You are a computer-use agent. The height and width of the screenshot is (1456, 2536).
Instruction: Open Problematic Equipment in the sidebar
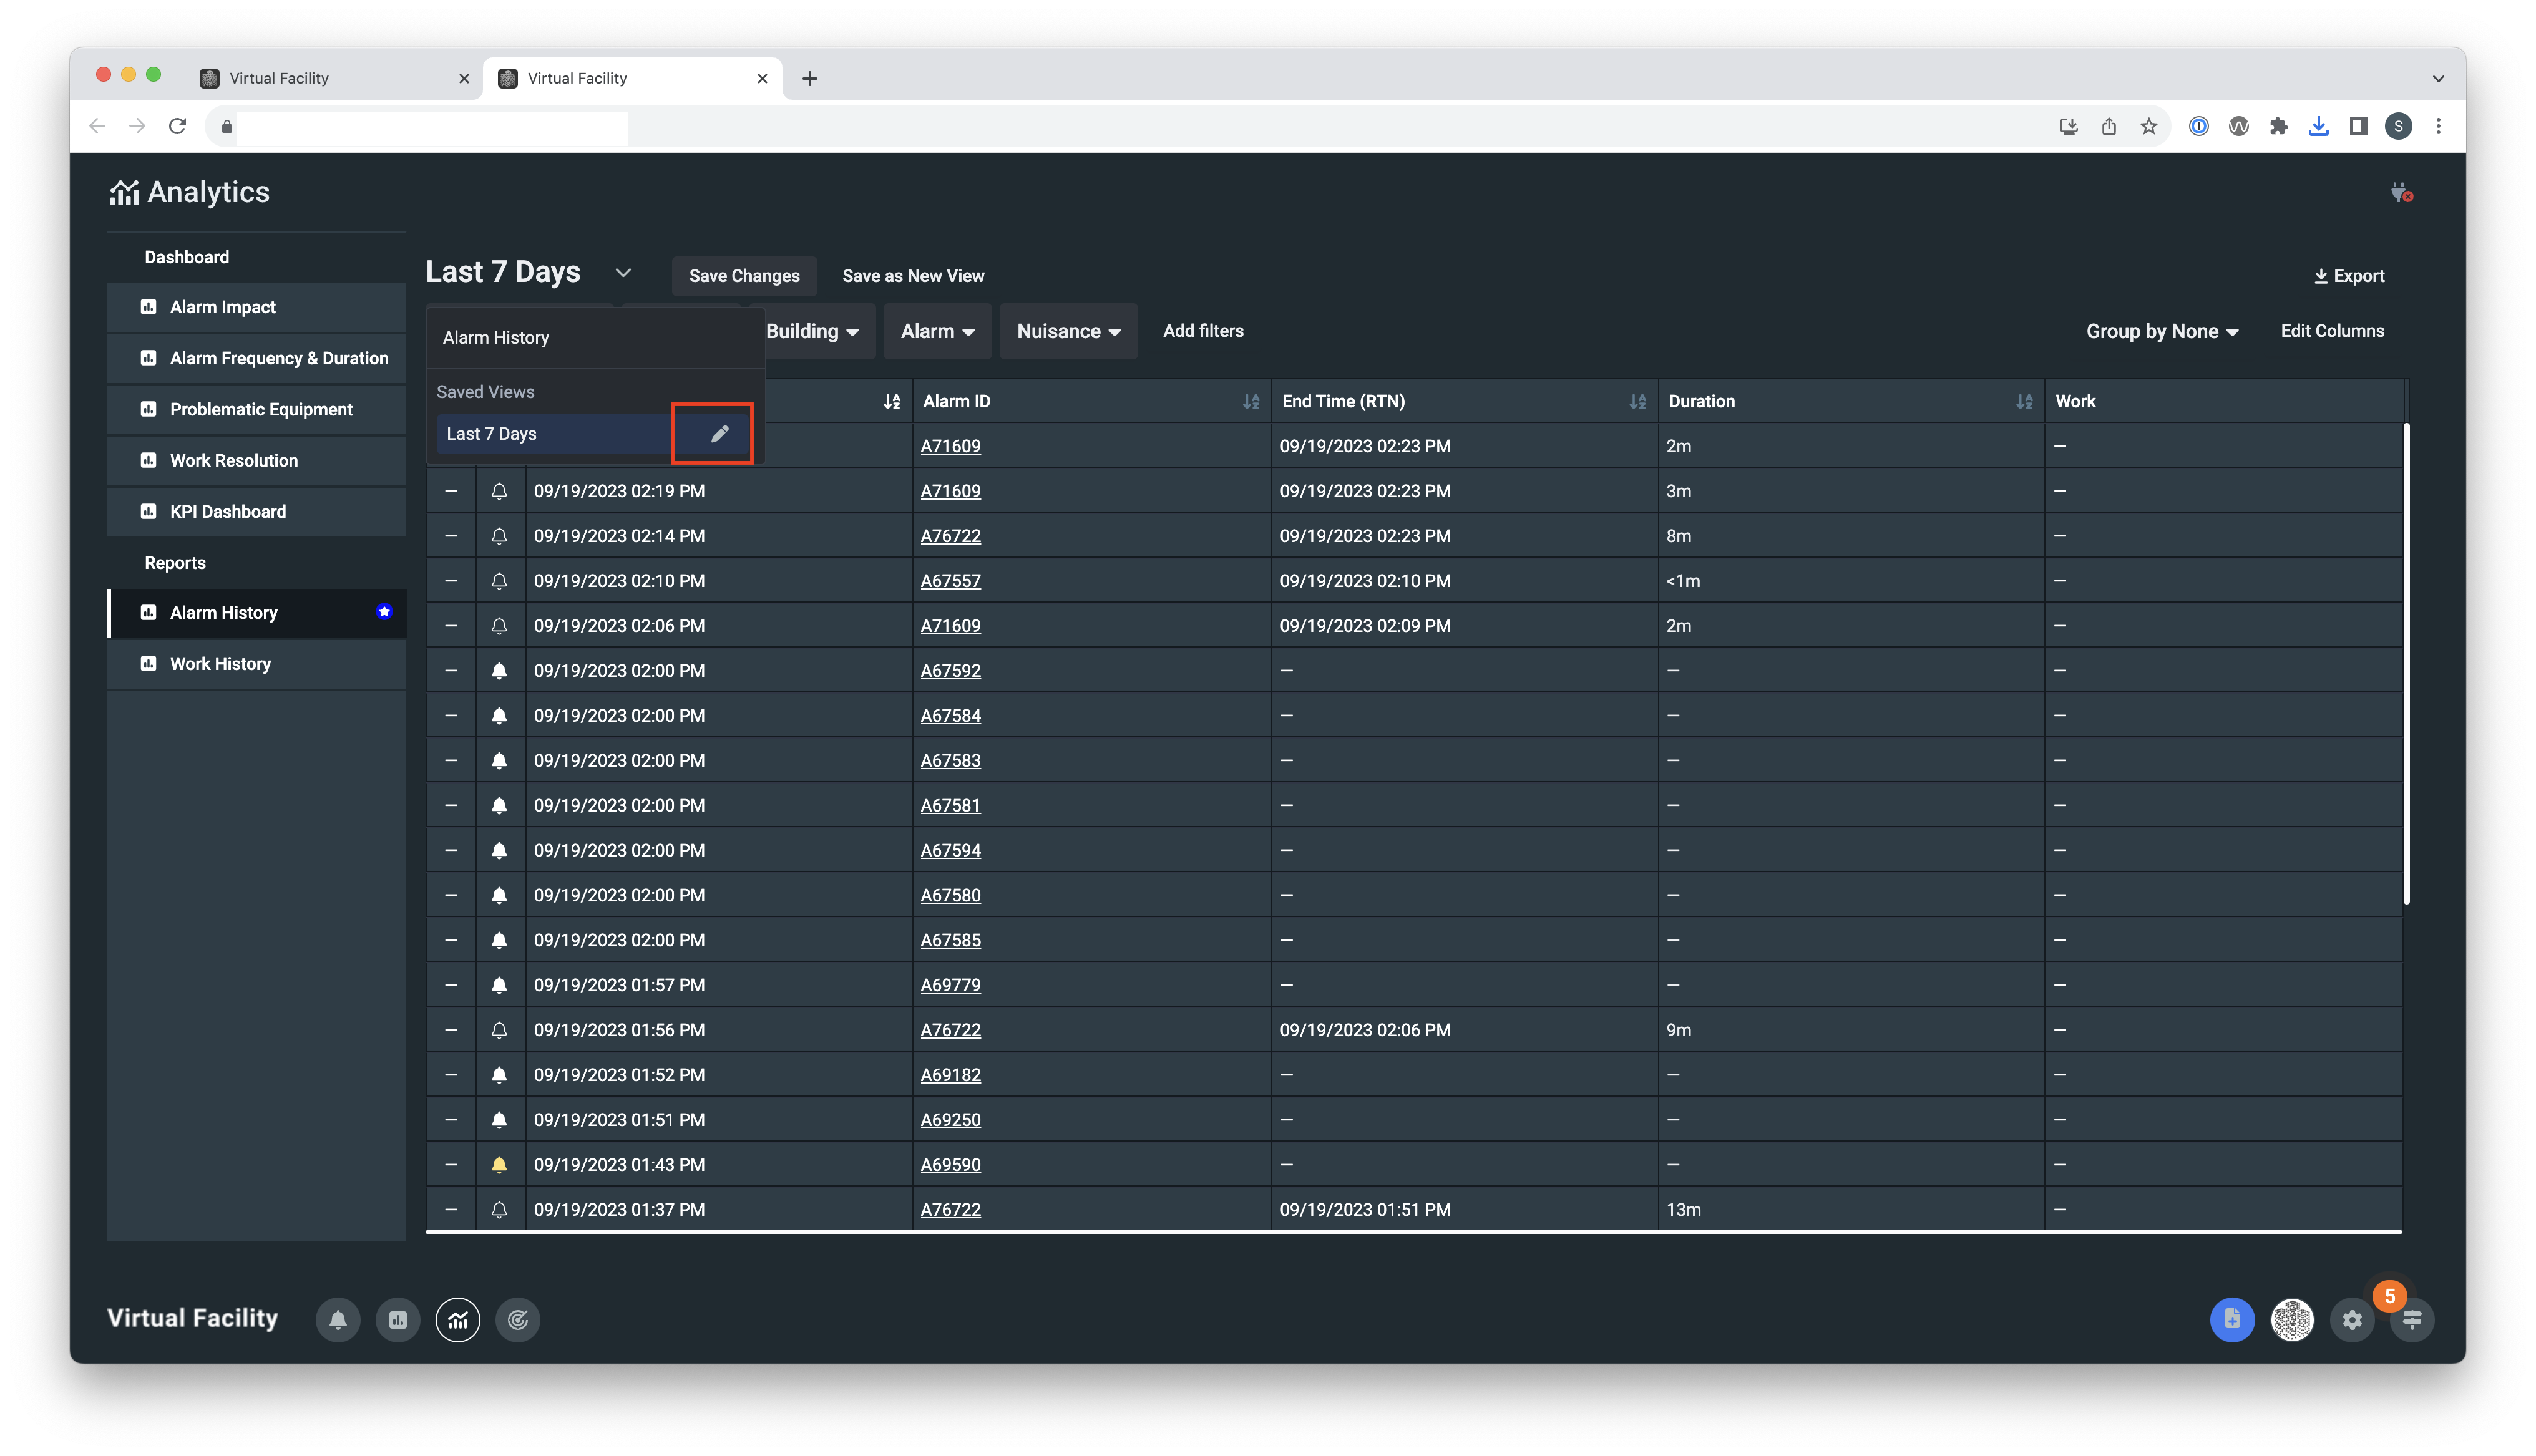tap(261, 409)
